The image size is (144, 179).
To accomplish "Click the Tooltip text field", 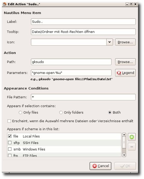I will [83, 32].
